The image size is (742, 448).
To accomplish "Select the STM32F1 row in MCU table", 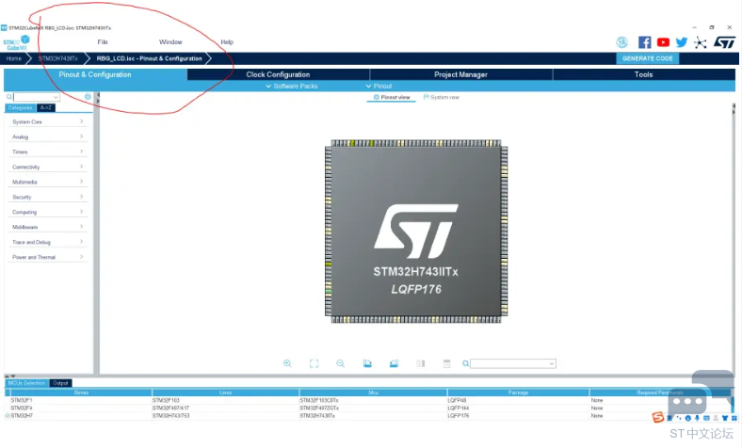I will (369, 400).
